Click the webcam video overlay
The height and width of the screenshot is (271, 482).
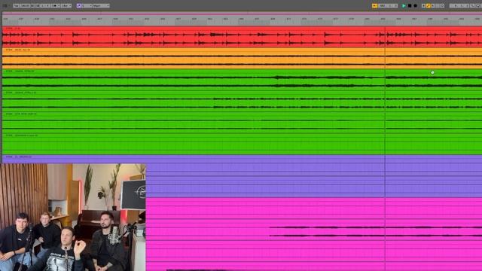73,218
